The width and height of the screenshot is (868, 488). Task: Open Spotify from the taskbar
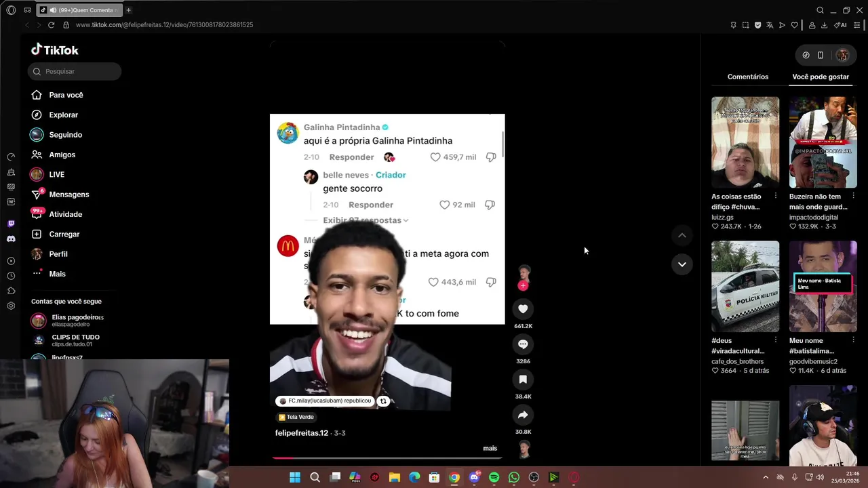(494, 478)
